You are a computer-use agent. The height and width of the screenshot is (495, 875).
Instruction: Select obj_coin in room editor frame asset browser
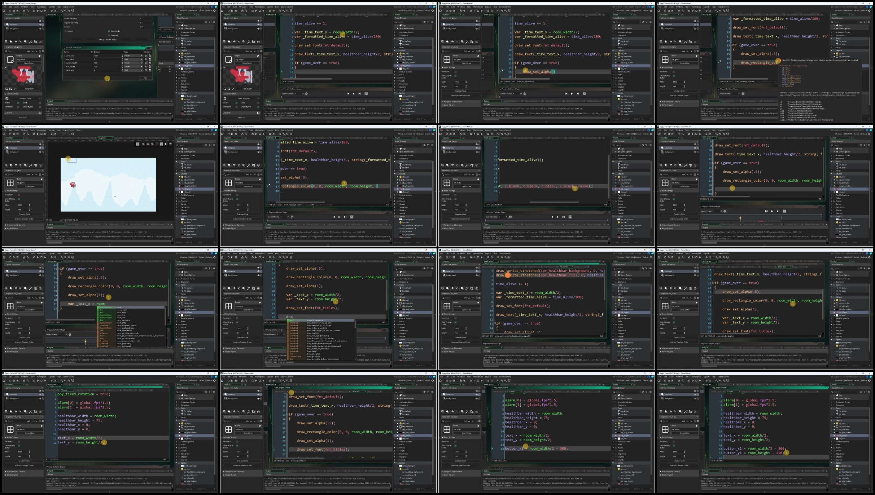(x=187, y=177)
